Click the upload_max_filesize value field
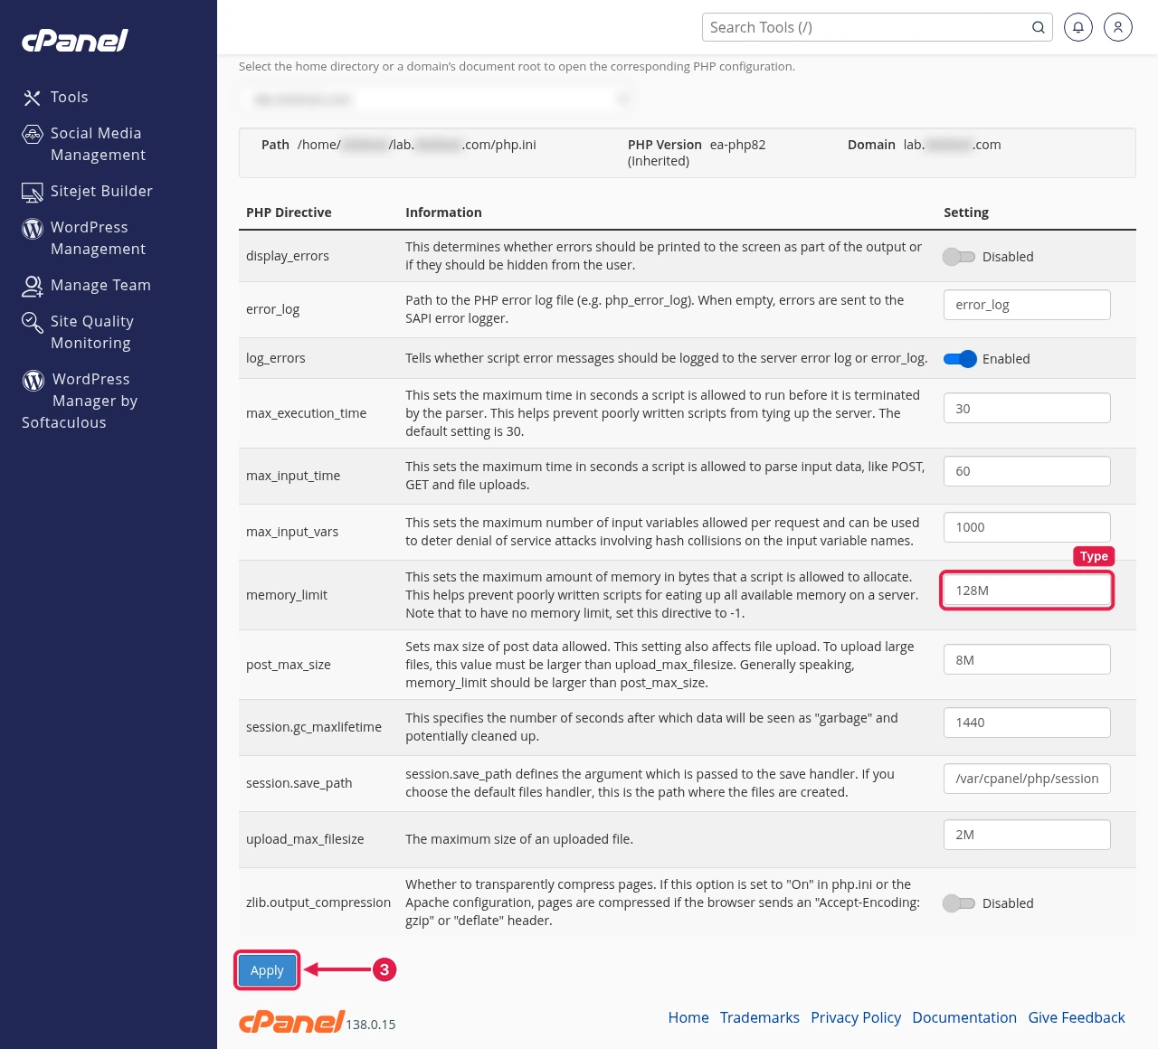Viewport: 1158px width, 1049px height. [1027, 835]
